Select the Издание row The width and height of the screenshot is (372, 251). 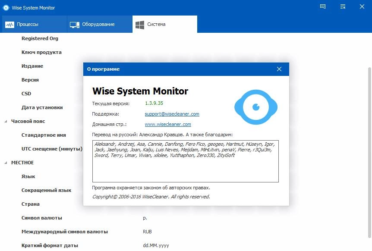coord(32,66)
